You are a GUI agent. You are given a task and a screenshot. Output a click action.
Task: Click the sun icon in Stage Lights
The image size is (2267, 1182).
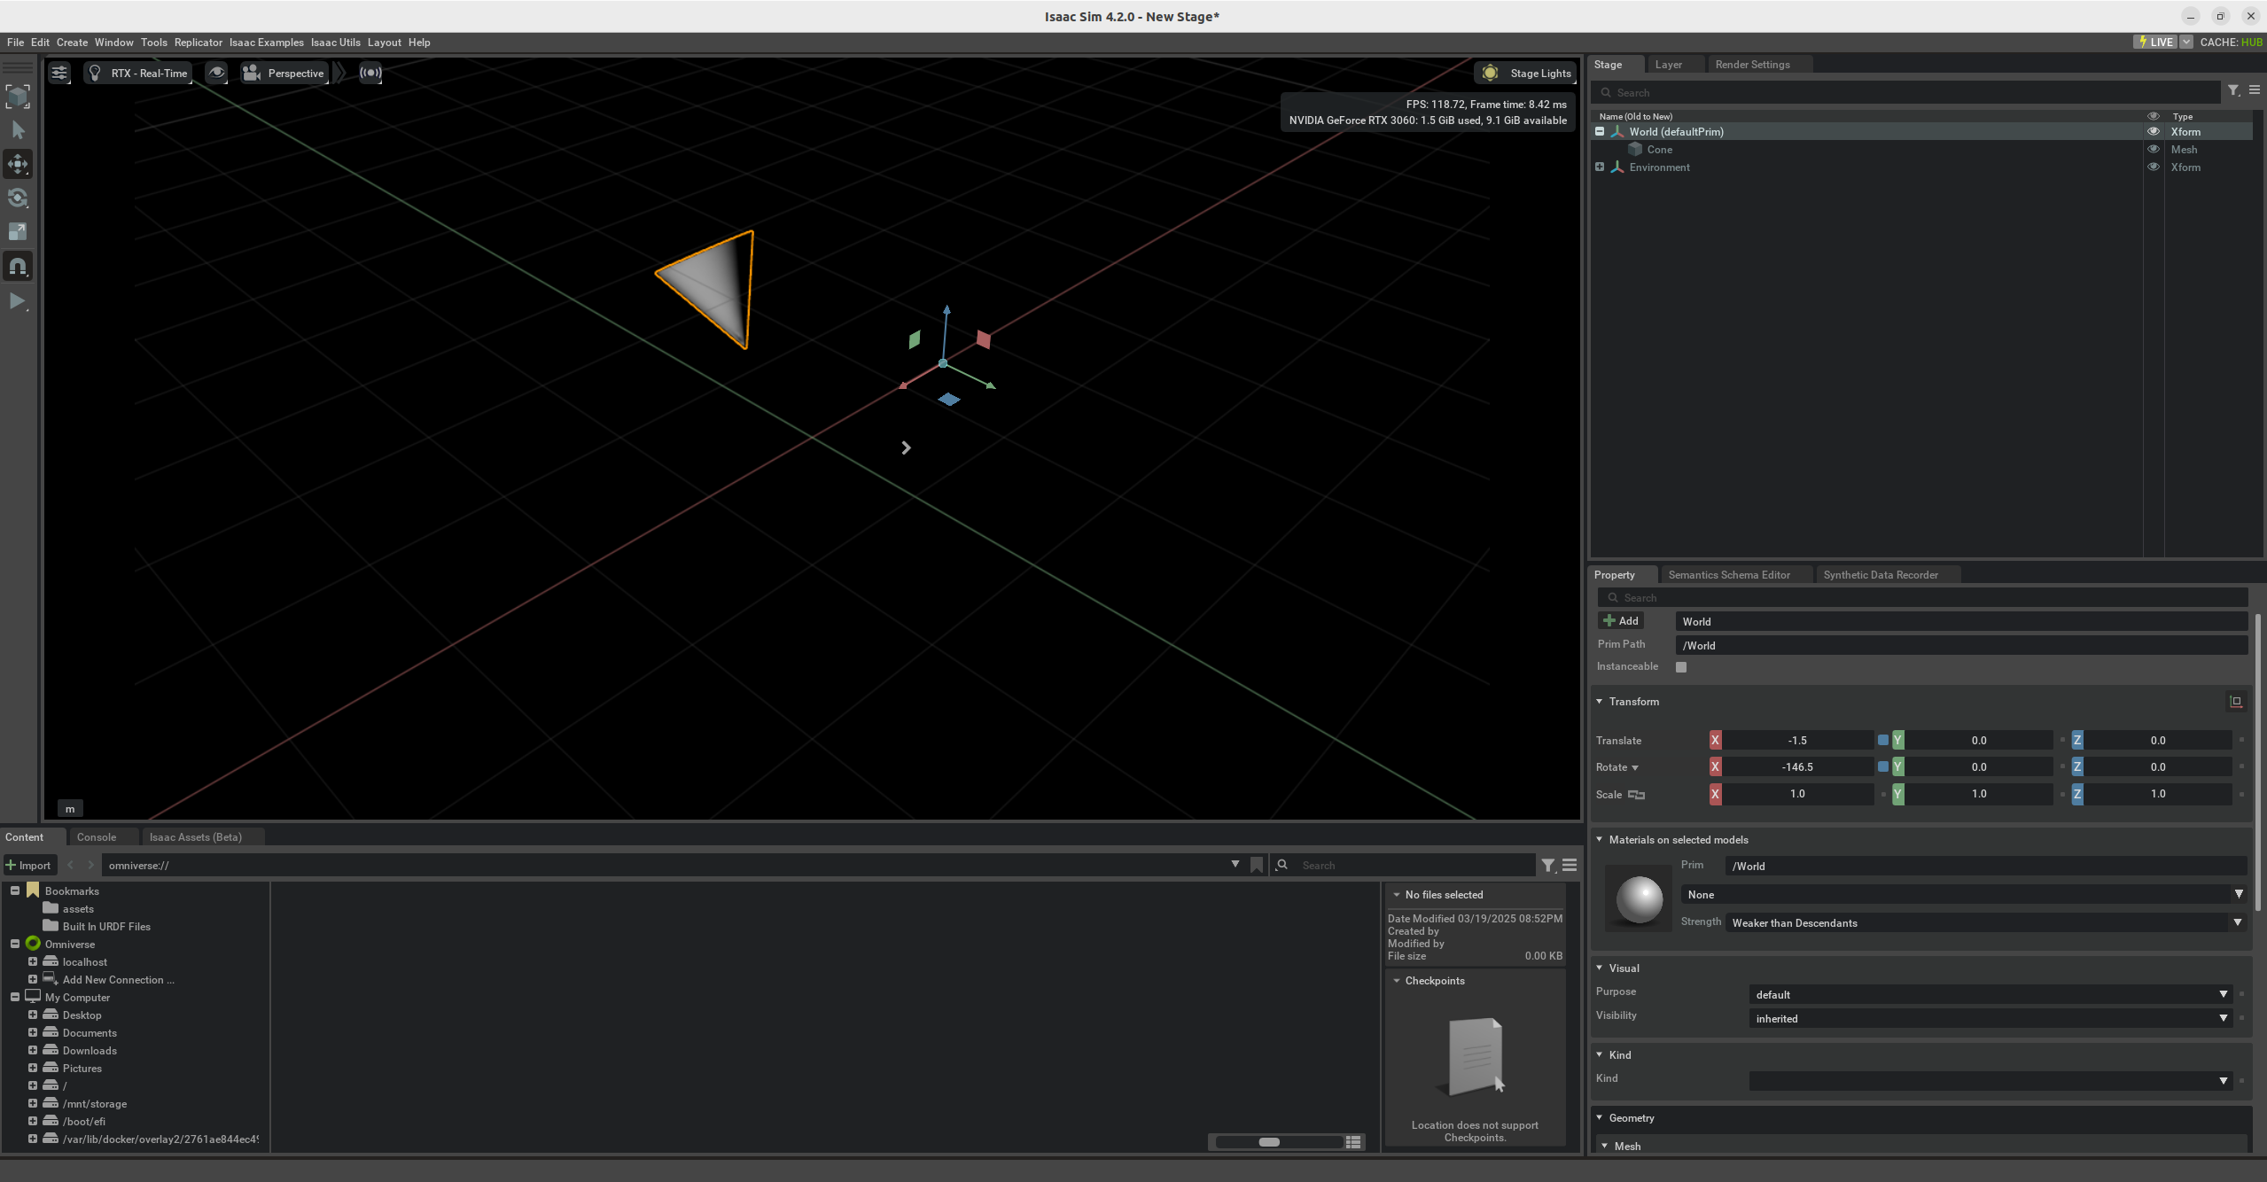[x=1490, y=74]
